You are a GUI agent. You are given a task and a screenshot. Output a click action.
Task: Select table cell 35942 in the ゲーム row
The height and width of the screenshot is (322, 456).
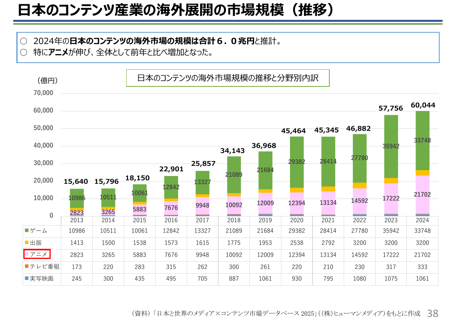click(x=391, y=231)
